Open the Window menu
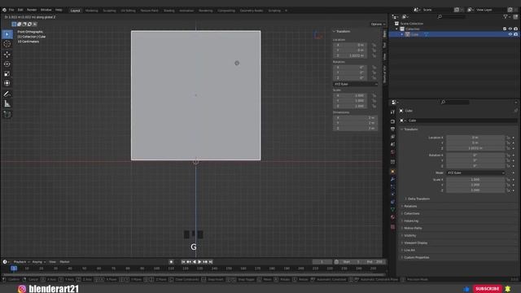Screen dimensions: 521x293 click(x=46, y=10)
